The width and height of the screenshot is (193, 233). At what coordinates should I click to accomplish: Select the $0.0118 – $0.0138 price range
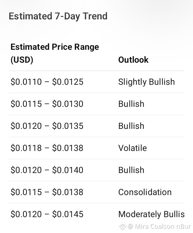click(x=47, y=148)
